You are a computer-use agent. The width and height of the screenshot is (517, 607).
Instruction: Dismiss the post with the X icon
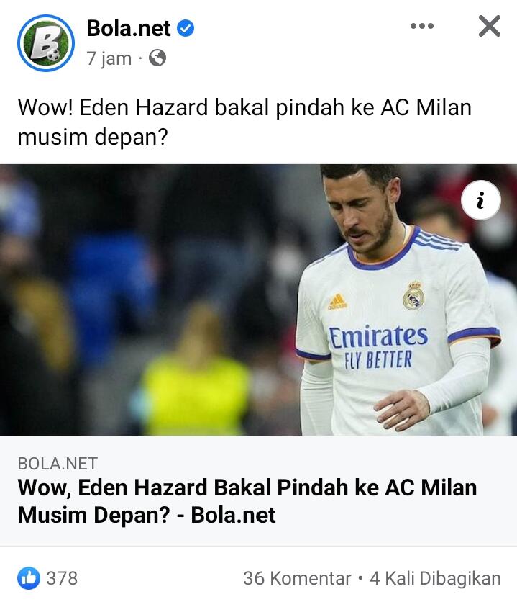tap(490, 26)
